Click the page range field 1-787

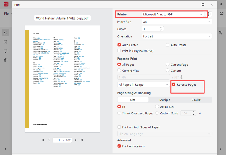click(144, 77)
